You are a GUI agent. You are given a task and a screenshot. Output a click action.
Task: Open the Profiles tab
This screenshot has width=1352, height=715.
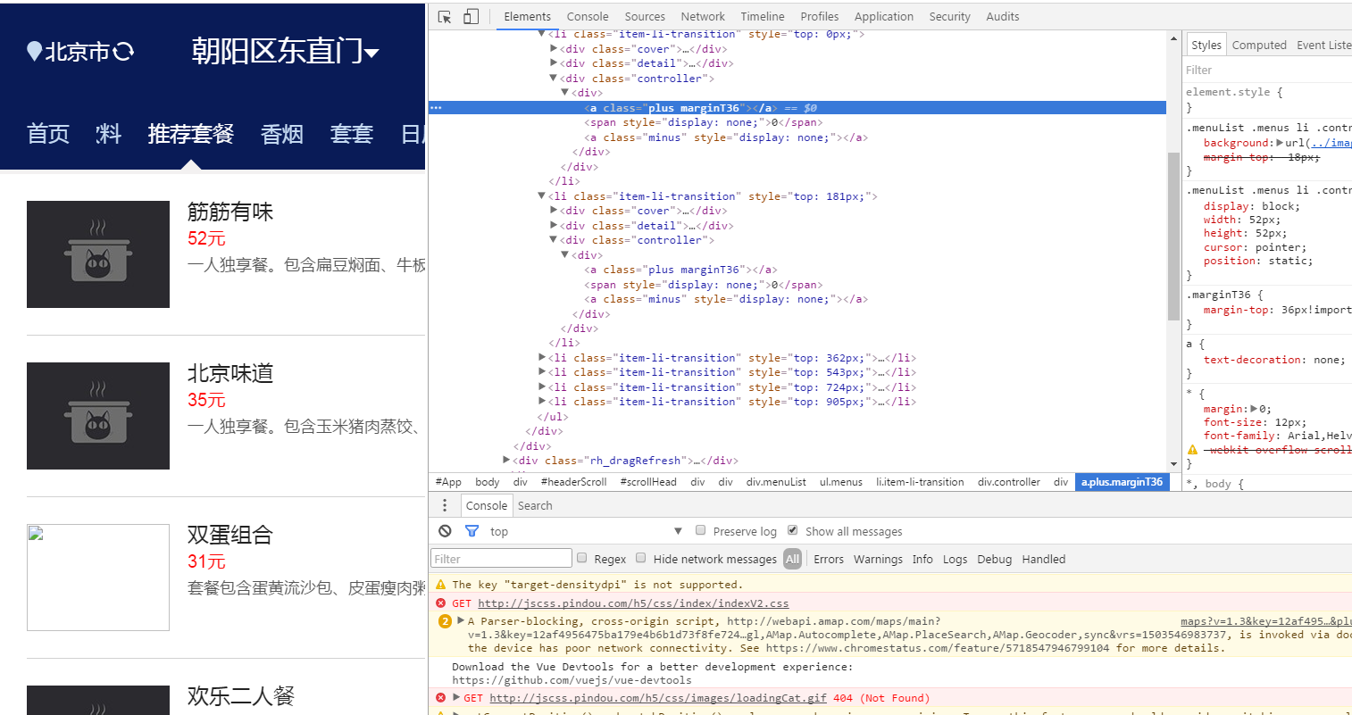click(x=820, y=16)
